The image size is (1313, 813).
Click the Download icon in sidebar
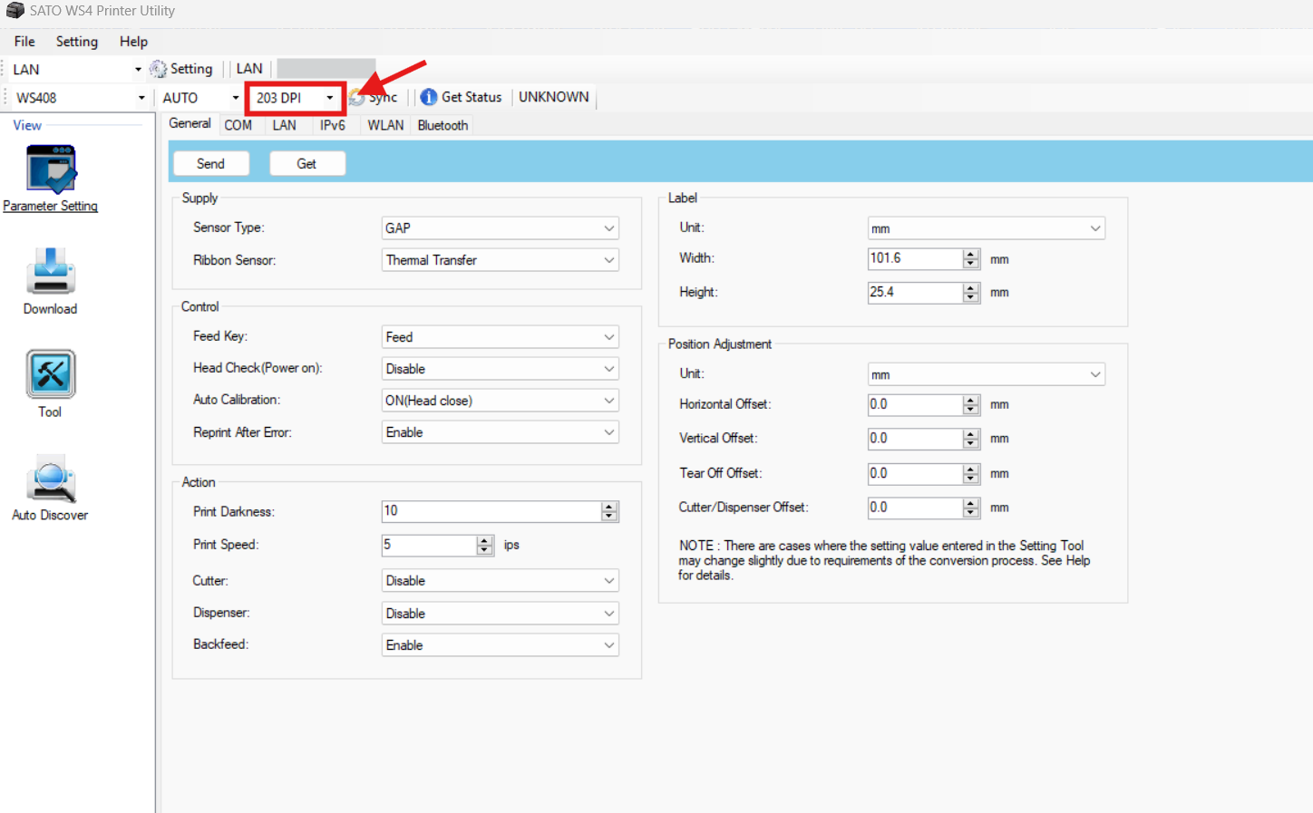pos(51,272)
